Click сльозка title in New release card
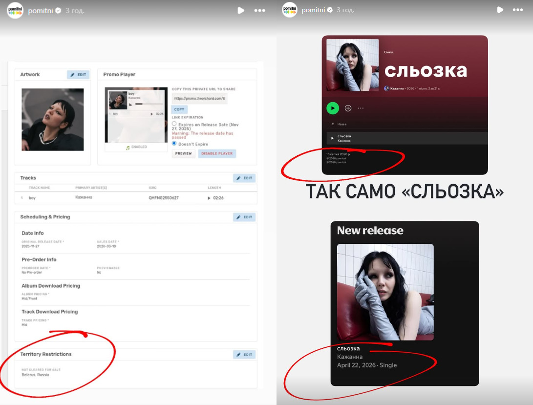The height and width of the screenshot is (405, 533). [x=348, y=348]
